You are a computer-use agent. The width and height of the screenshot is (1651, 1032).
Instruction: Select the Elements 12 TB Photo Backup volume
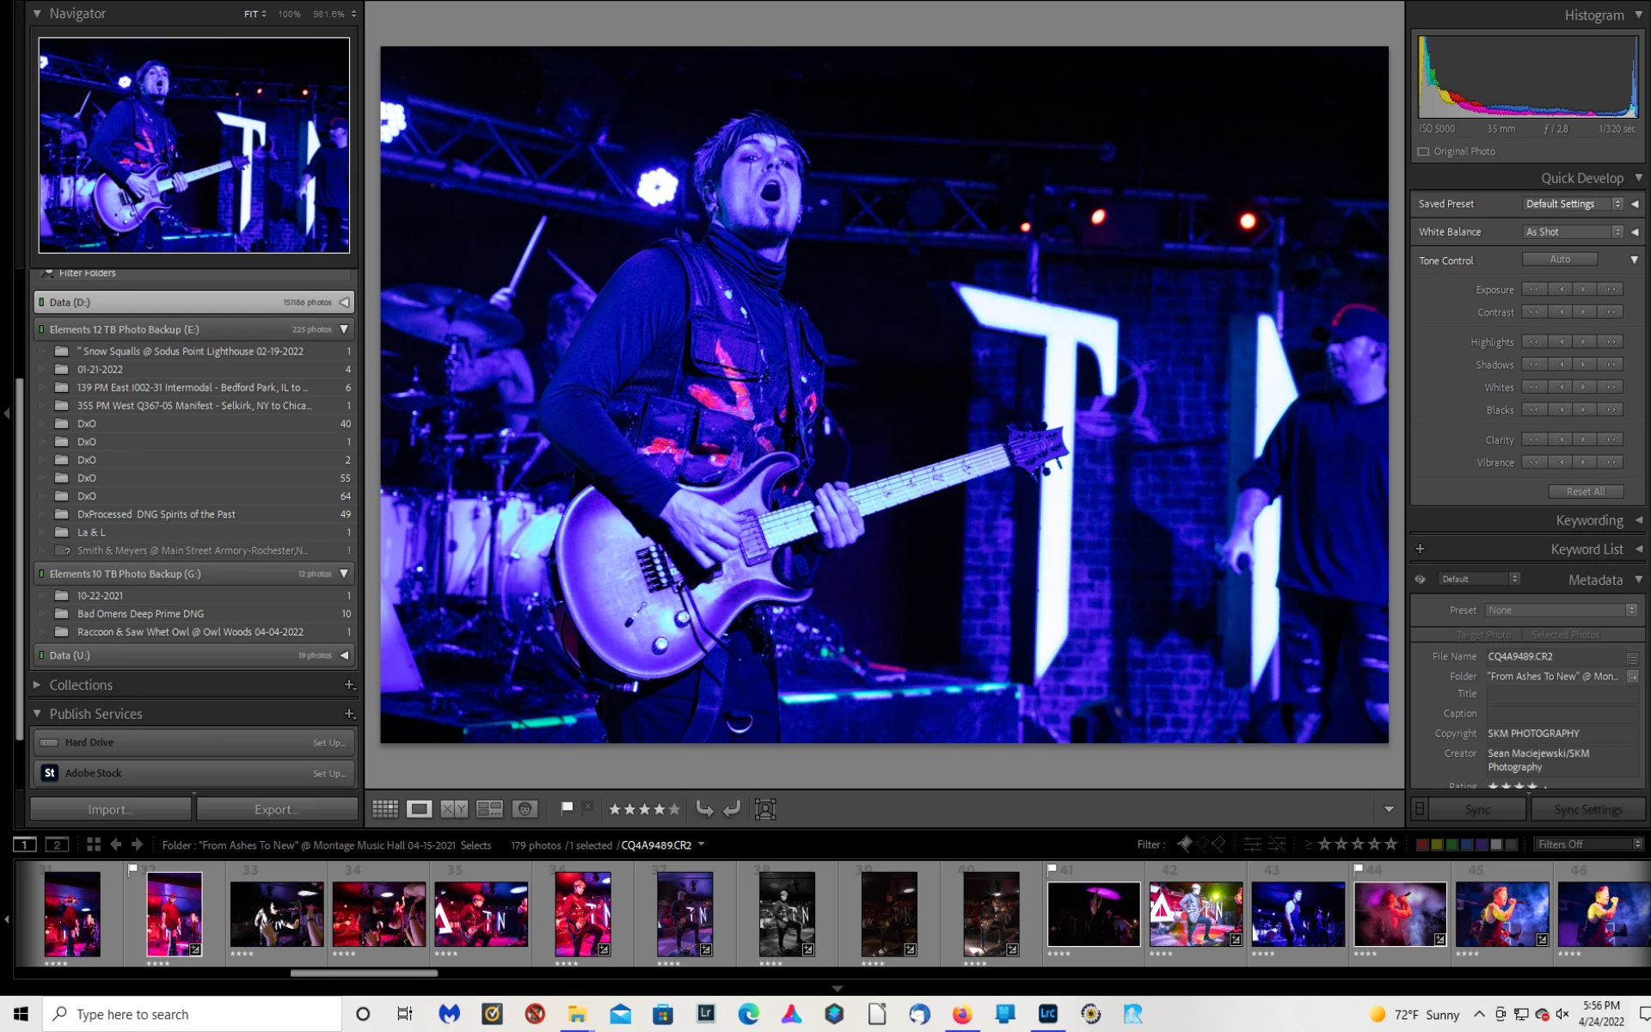pos(125,329)
